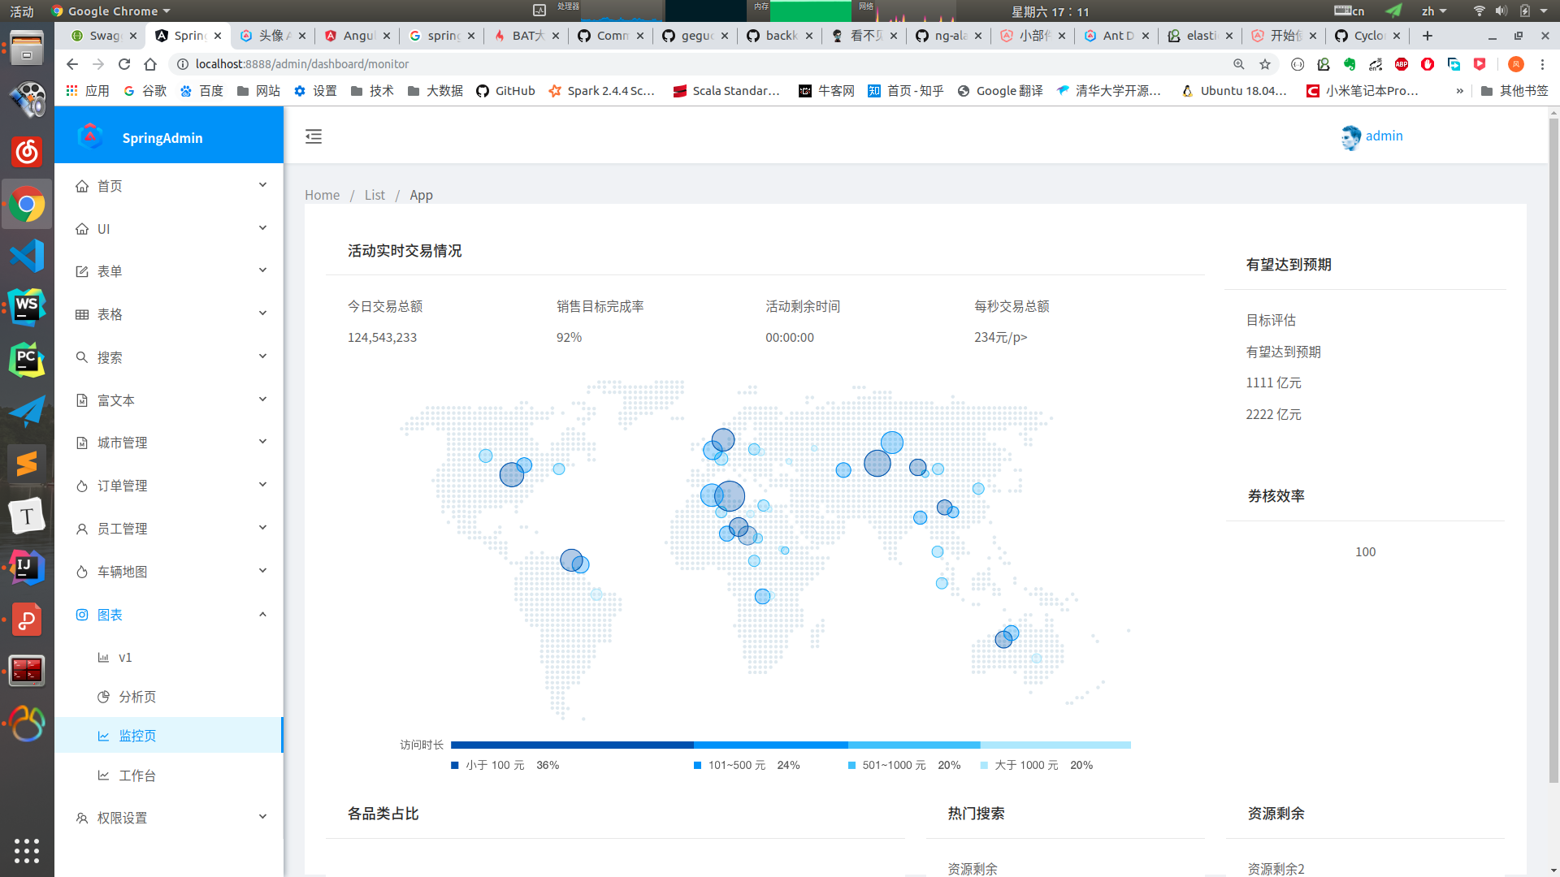Open the 工作台 menu item
The image size is (1560, 877).
point(137,775)
